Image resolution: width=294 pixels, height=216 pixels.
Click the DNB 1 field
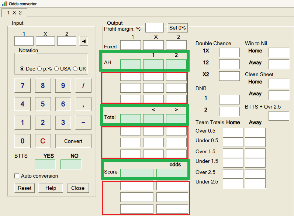click(x=229, y=100)
